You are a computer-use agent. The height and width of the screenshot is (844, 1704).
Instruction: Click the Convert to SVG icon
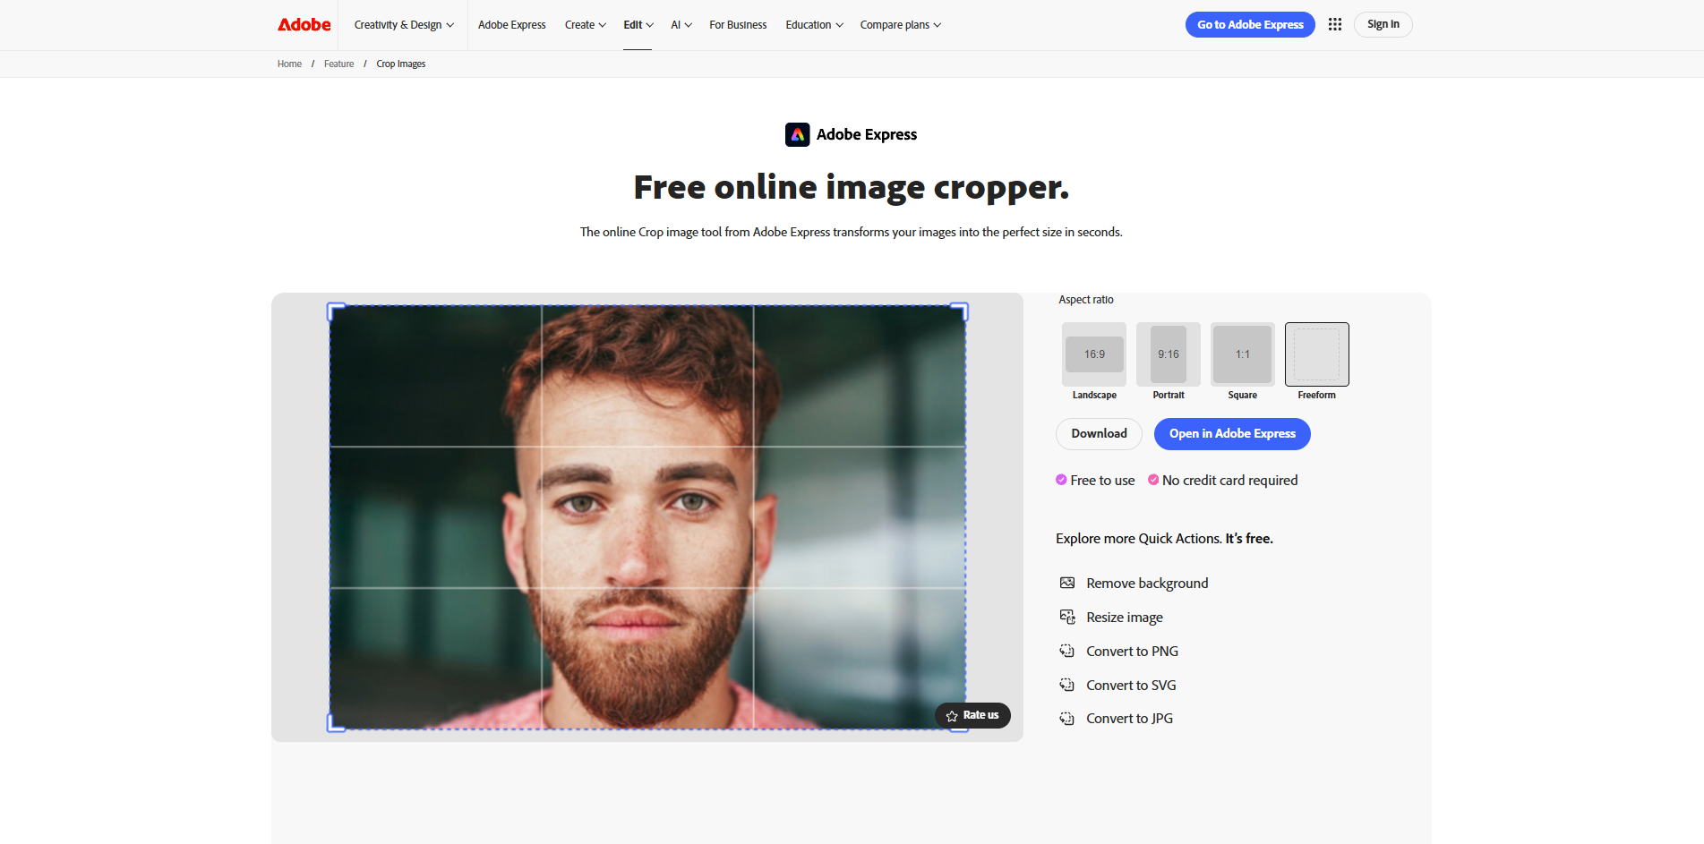(x=1066, y=685)
